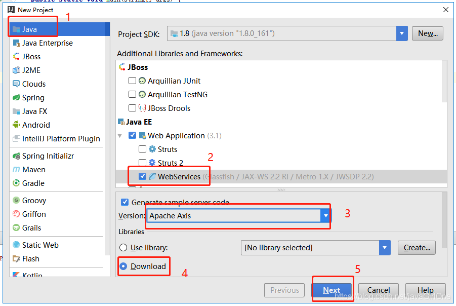Choose the Maven project icon

(17, 169)
